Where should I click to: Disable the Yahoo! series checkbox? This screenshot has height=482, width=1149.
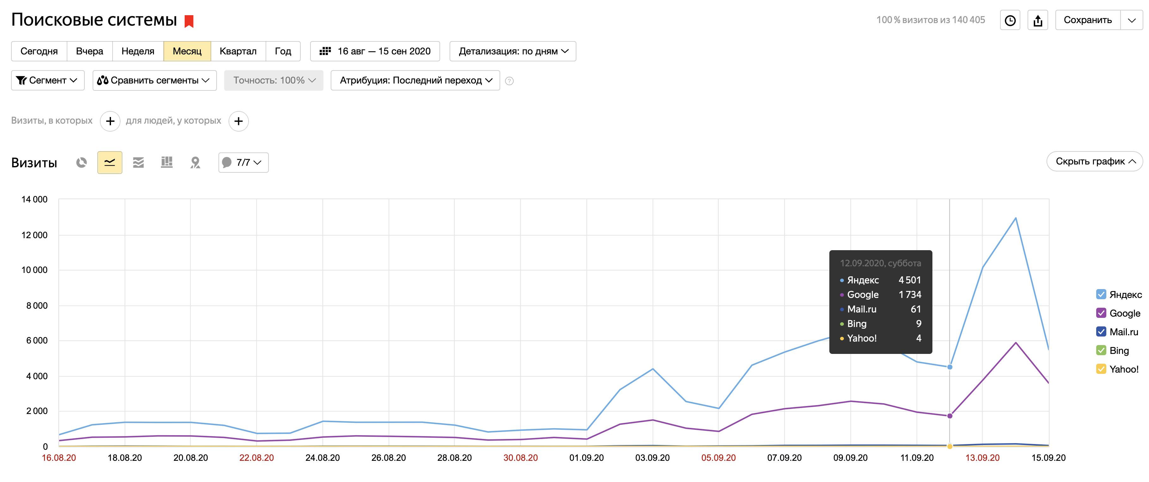(x=1101, y=369)
